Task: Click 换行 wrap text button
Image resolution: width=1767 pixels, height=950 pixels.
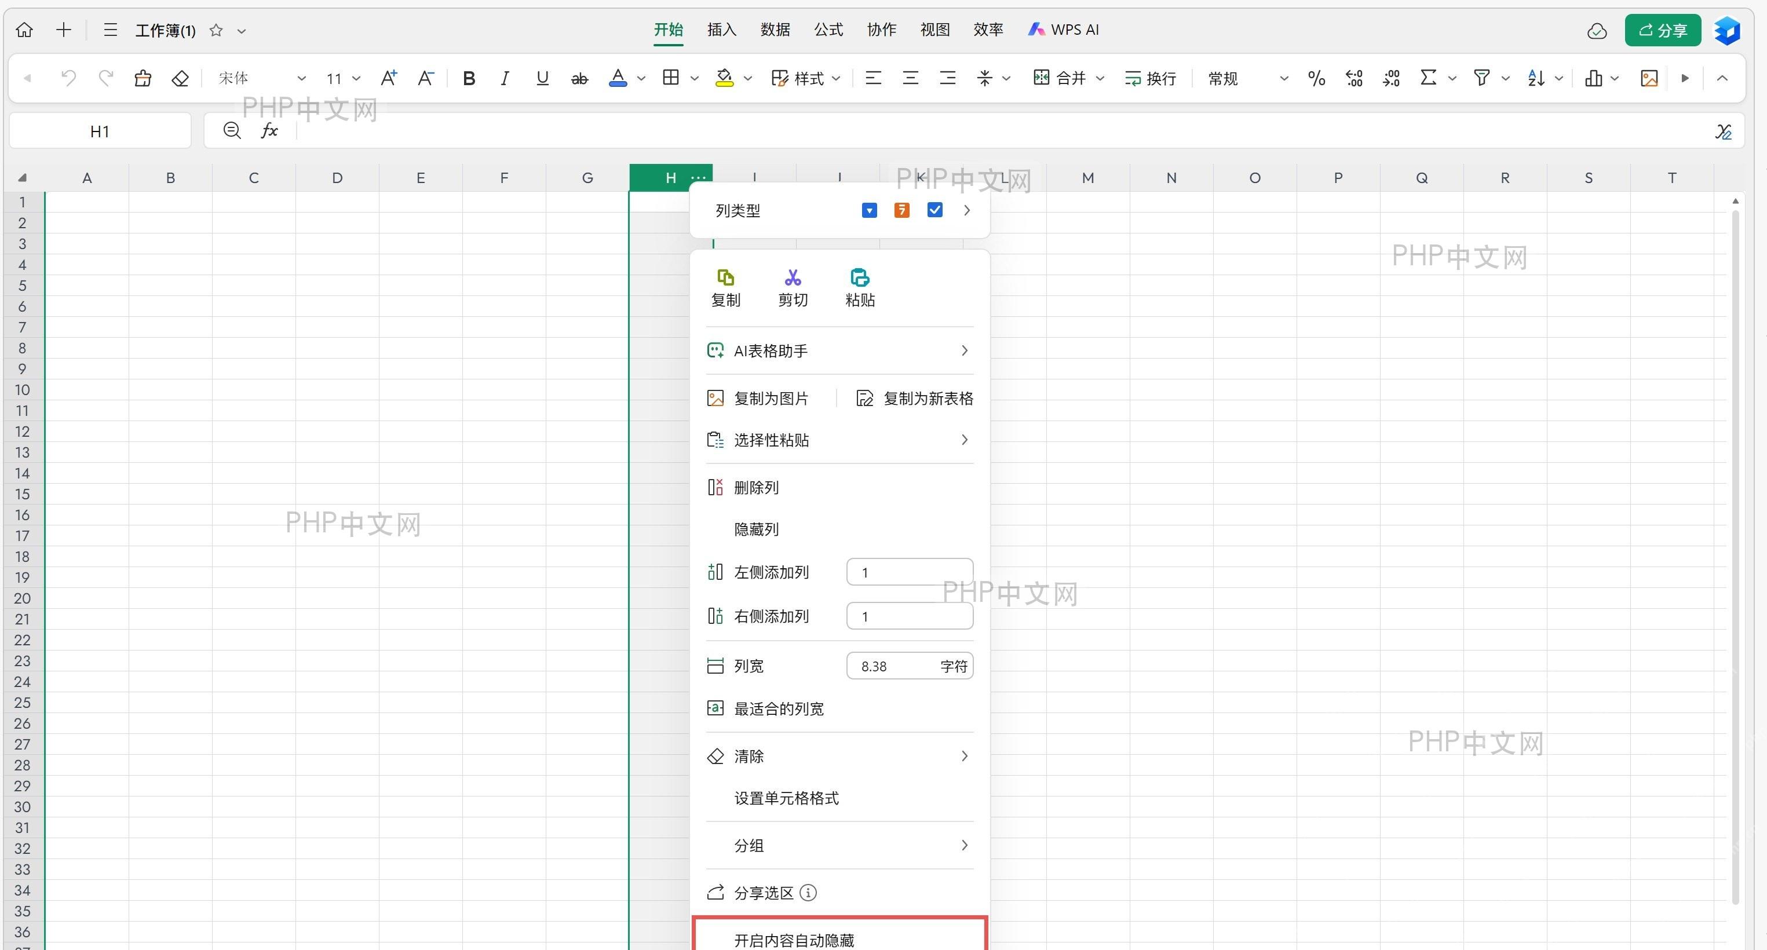Action: (1151, 78)
